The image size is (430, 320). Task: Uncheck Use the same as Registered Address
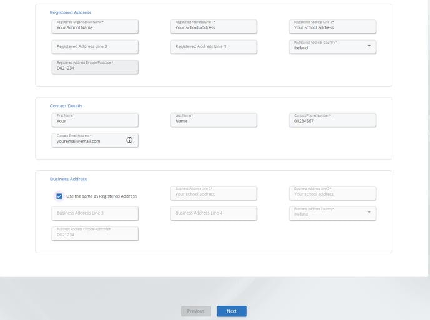59,196
